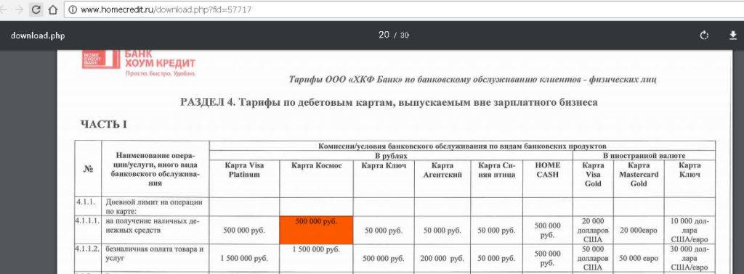This screenshot has height=274, width=744.
Task: Click the 10 000 доллара США/евро cell
Action: pos(690,230)
